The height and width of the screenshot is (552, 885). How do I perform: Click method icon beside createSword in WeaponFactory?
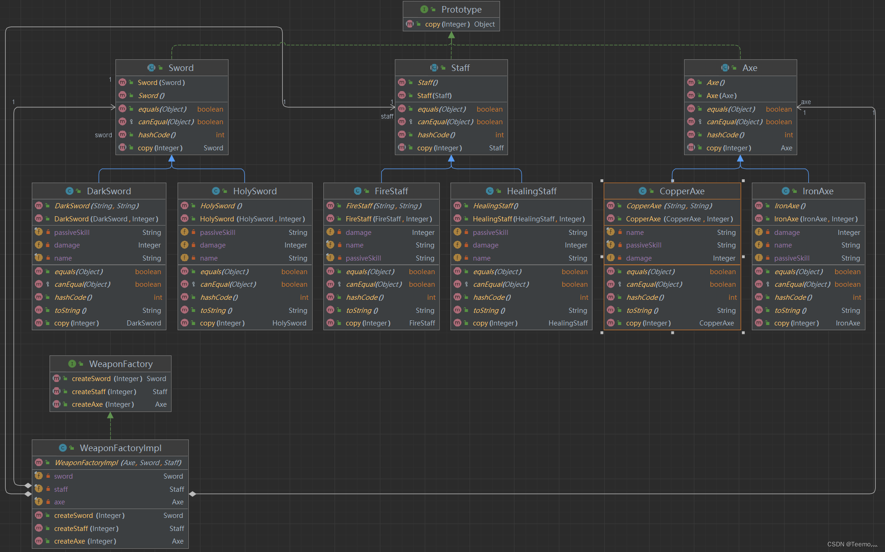[57, 378]
